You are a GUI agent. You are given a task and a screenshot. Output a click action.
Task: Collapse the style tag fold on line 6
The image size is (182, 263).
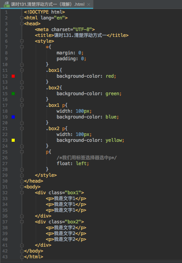(22, 41)
